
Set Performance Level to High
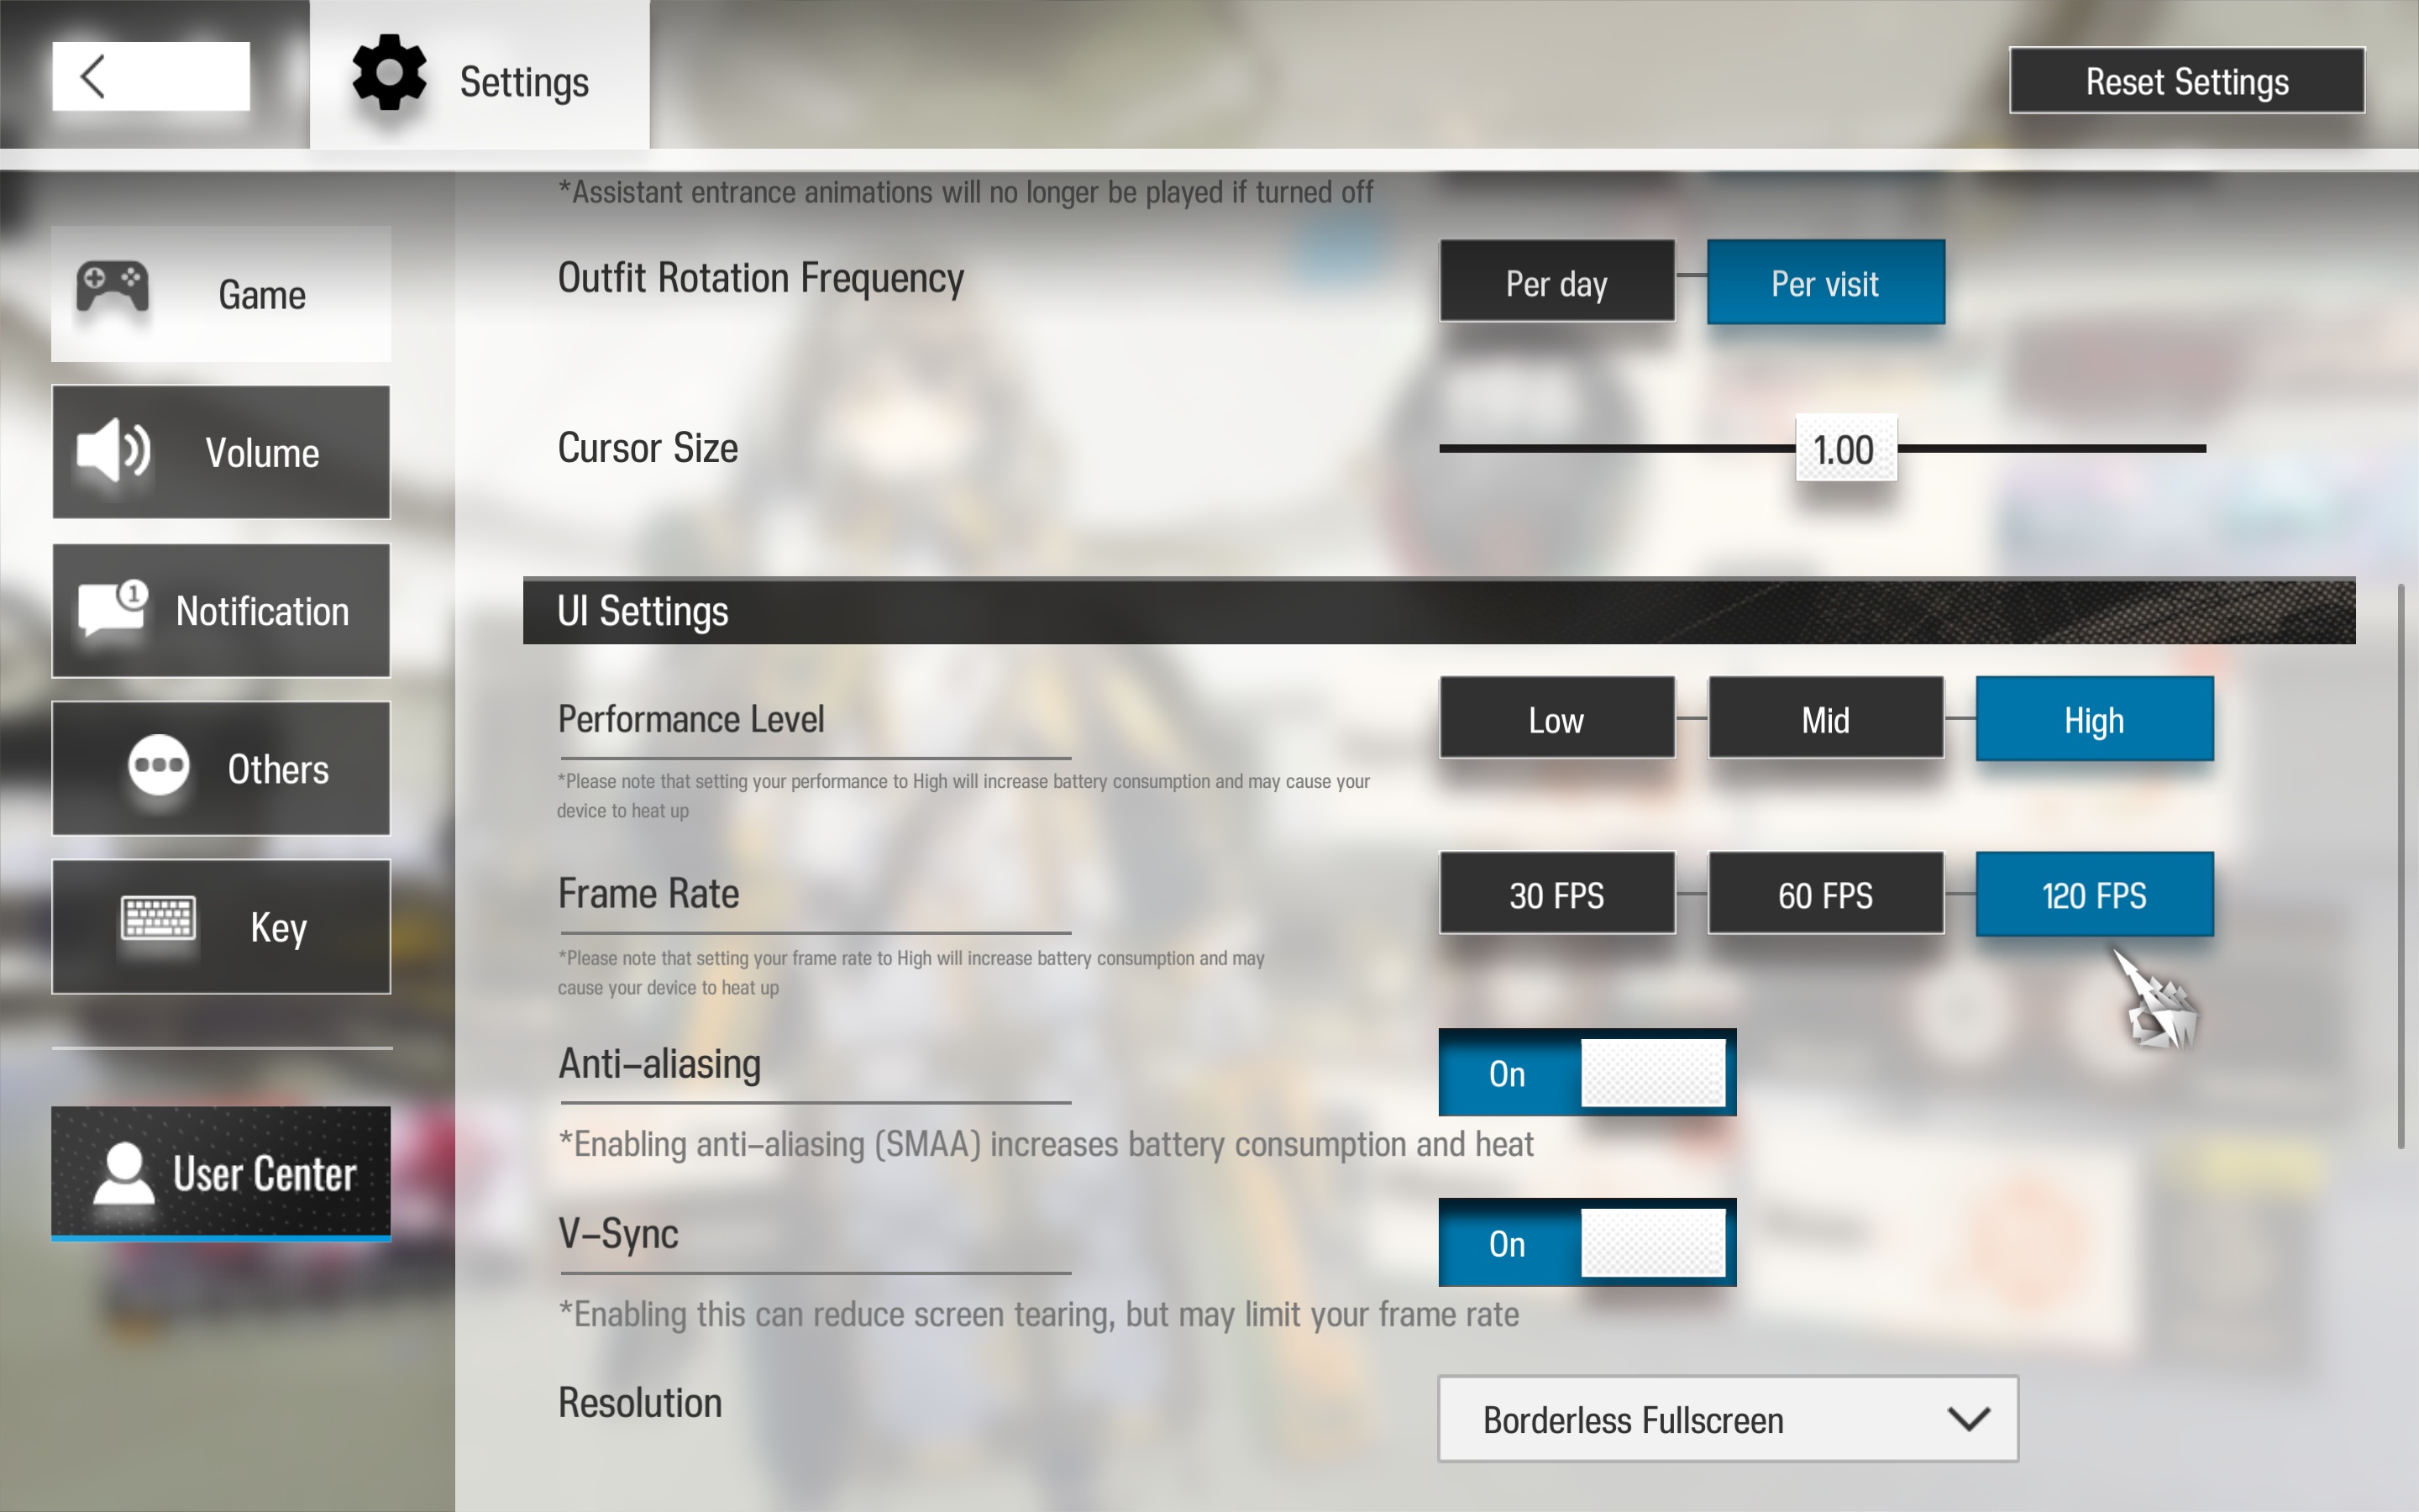click(2094, 718)
